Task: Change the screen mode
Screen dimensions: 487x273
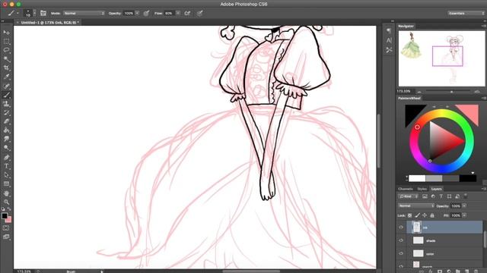Action: tap(6, 237)
